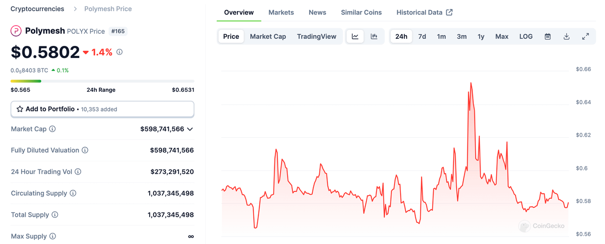This screenshot has width=605, height=244.
Task: Click the 24h Range label
Action: pos(101,90)
